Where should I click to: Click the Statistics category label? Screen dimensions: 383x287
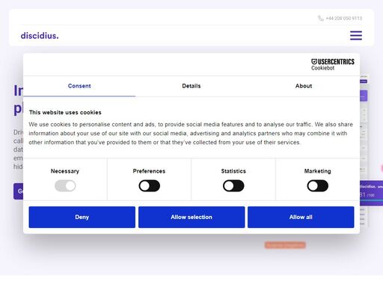[233, 171]
